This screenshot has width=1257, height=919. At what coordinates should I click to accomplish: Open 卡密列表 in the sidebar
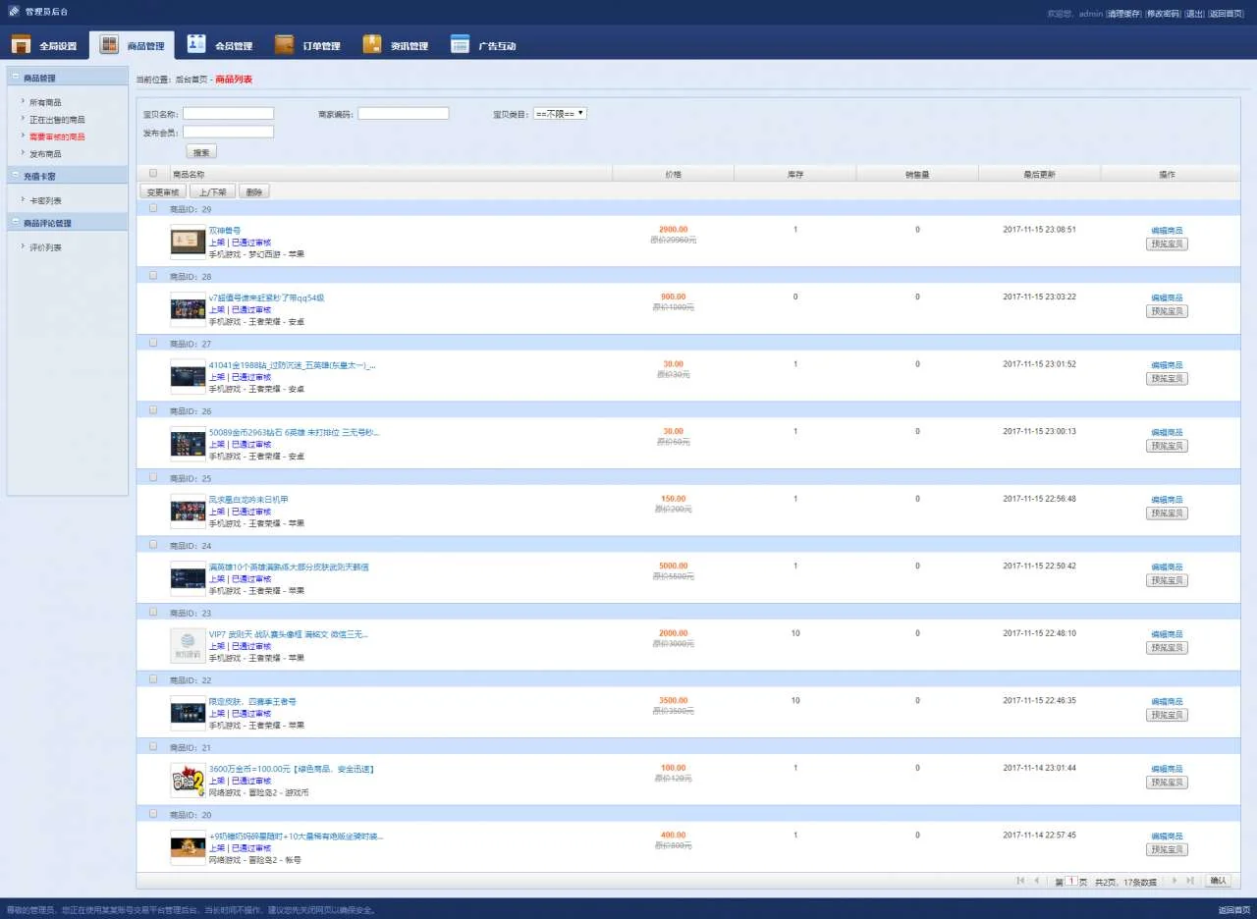(x=45, y=200)
